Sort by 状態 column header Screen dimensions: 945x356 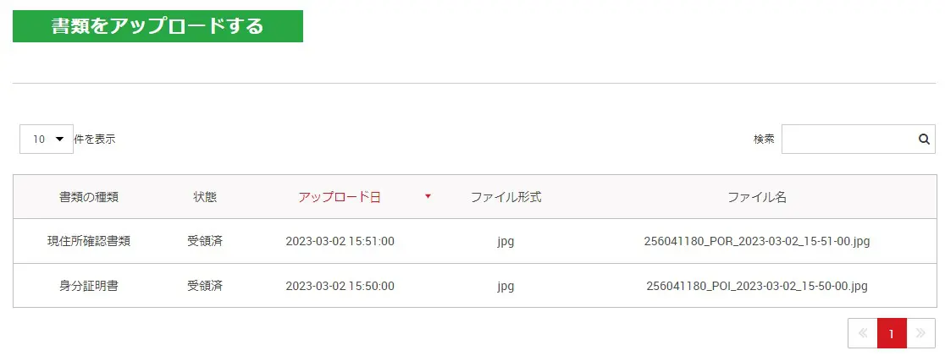[205, 197]
